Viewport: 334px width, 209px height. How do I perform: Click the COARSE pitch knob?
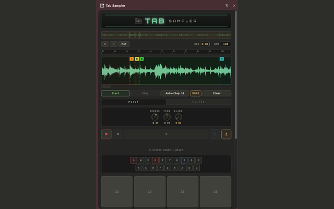[x=154, y=117]
